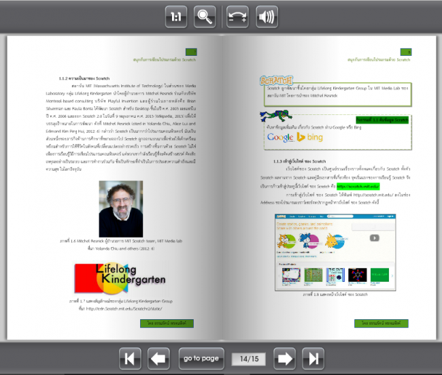Click the green footer label on right page
The height and width of the screenshot is (375, 442).
click(381, 323)
